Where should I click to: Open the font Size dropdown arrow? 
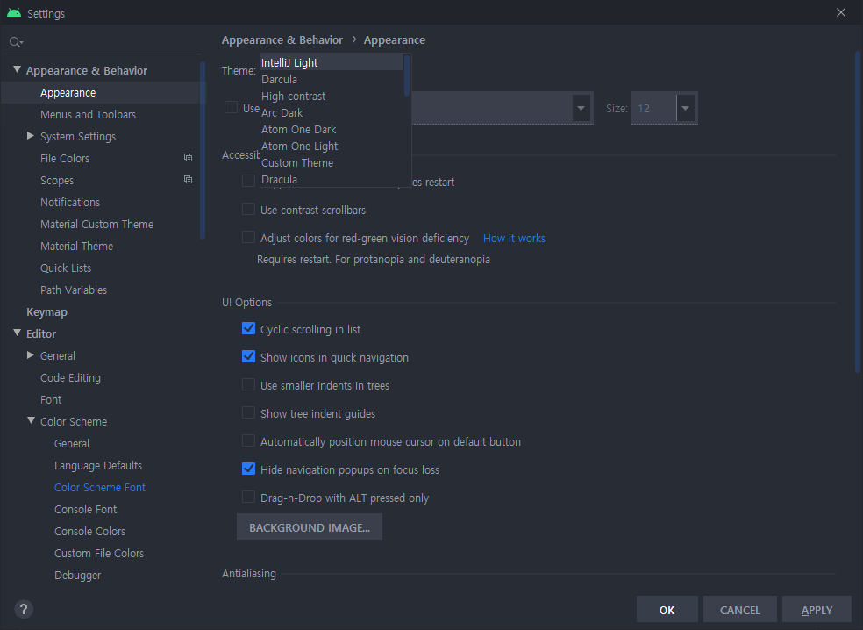(685, 108)
